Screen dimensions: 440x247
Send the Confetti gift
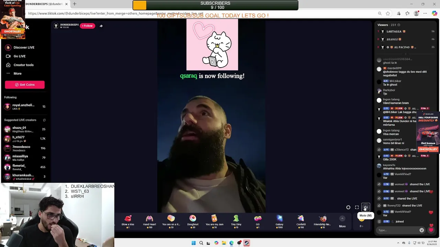click(301, 222)
